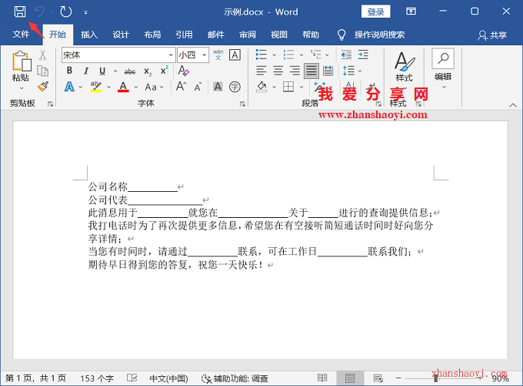Open the 文件 menu

[x=21, y=35]
